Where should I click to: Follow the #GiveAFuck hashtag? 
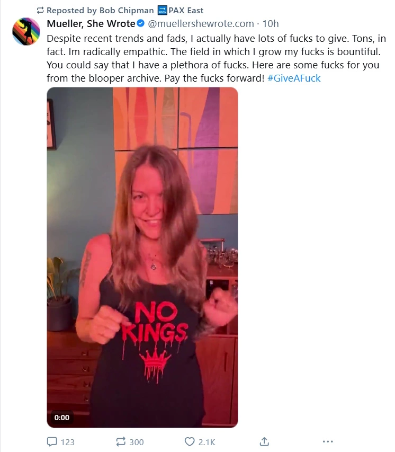tap(294, 78)
